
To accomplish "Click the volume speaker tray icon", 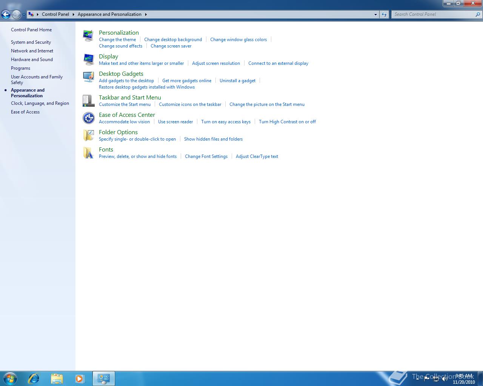I will 445,379.
